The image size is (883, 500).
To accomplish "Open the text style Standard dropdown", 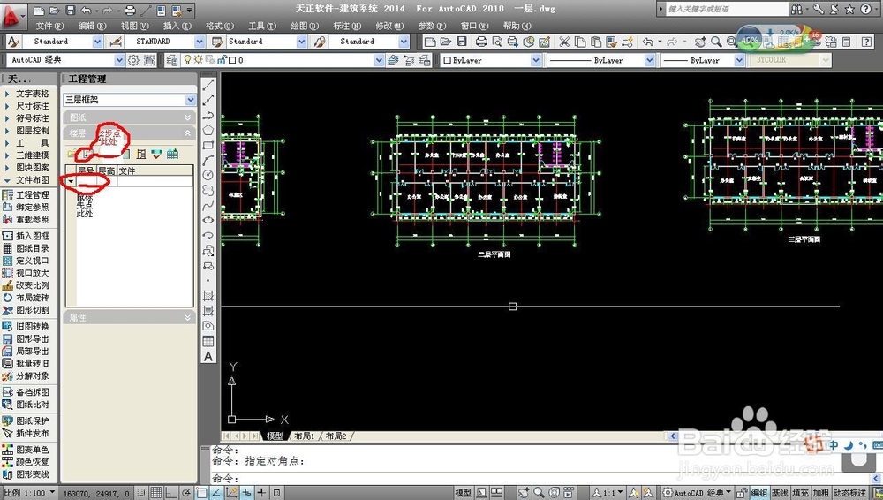I will coord(97,42).
